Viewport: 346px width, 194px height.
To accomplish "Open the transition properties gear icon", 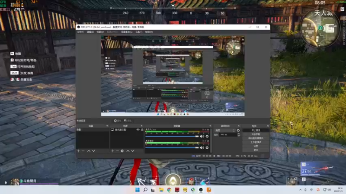I will (238, 131).
